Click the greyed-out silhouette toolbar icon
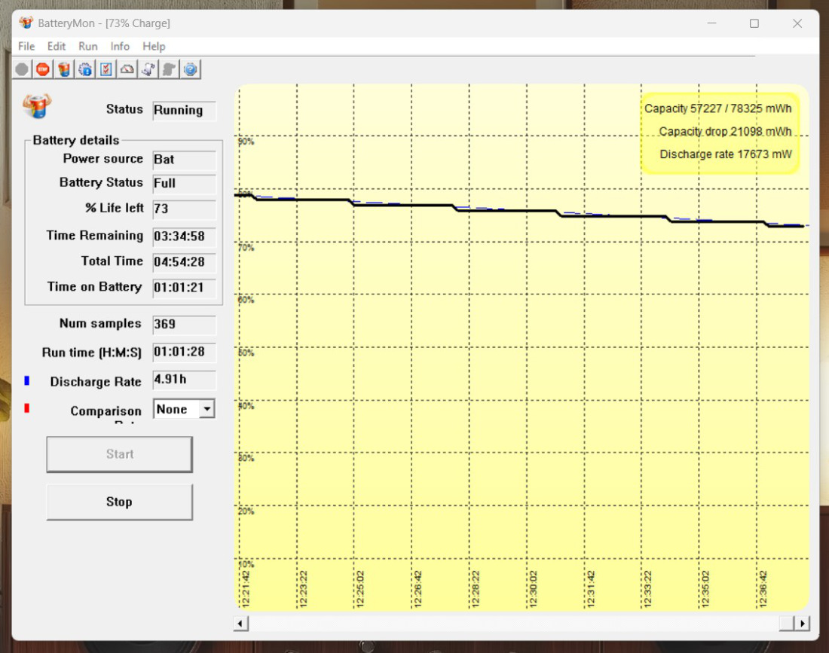829x653 pixels. [169, 69]
